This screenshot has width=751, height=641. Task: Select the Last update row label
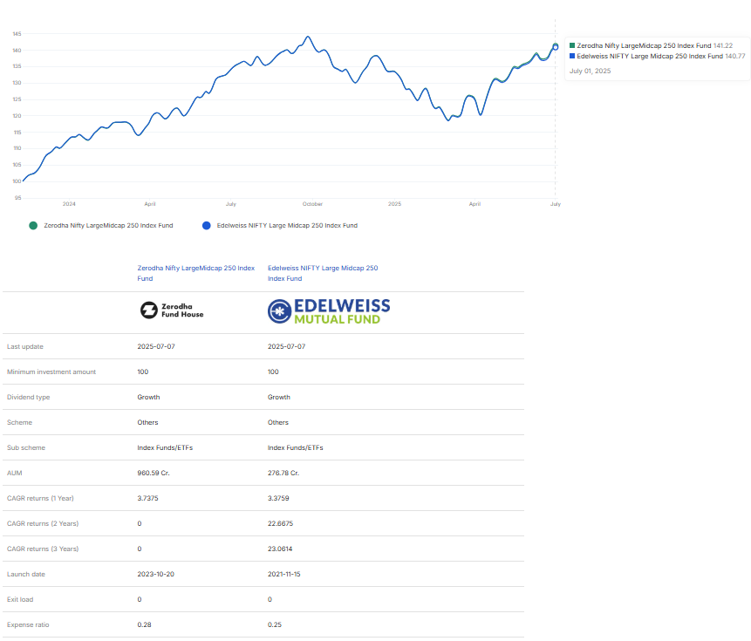click(x=25, y=346)
